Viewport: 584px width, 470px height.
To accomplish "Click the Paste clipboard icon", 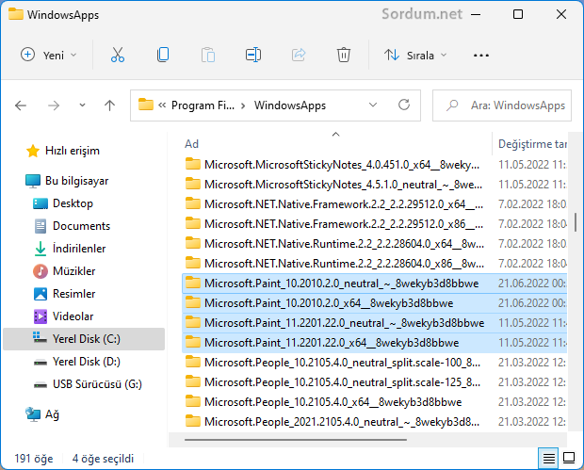I will coord(208,56).
